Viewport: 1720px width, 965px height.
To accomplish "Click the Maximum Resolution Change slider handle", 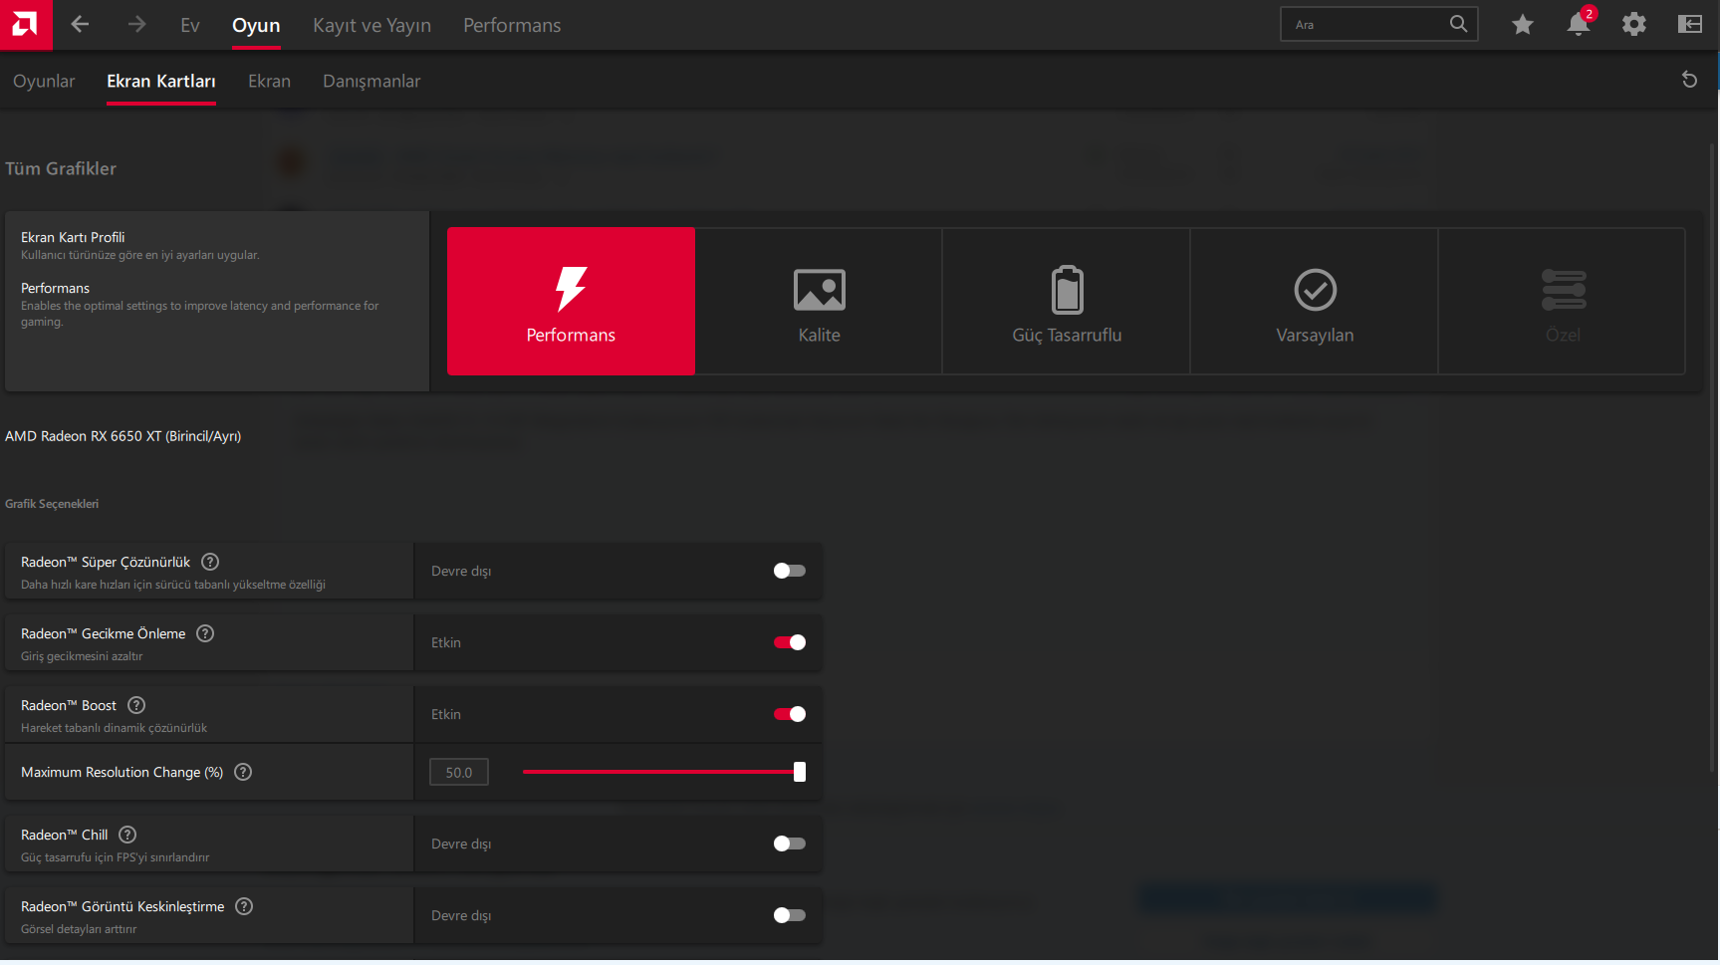I will [x=800, y=772].
